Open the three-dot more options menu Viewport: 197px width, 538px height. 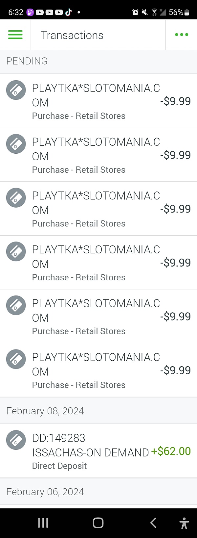coord(182,35)
